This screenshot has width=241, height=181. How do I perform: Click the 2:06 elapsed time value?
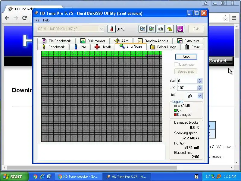[x=195, y=157]
